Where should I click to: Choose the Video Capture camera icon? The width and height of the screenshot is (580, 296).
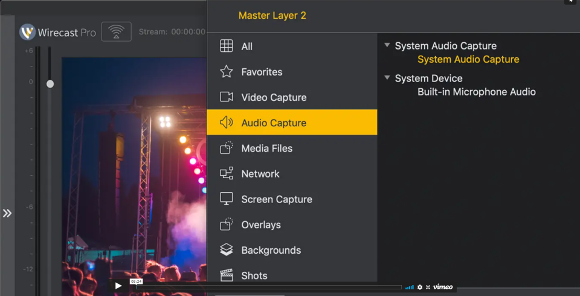(x=227, y=97)
